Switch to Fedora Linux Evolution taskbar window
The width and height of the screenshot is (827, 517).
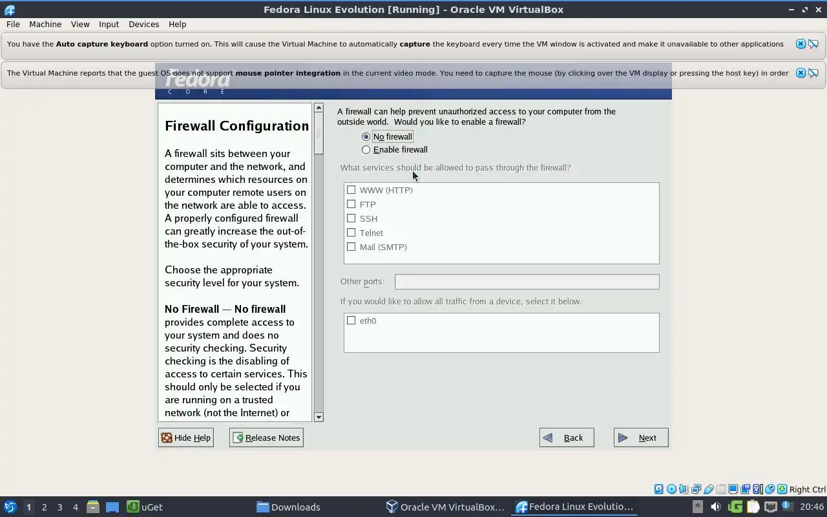575,507
